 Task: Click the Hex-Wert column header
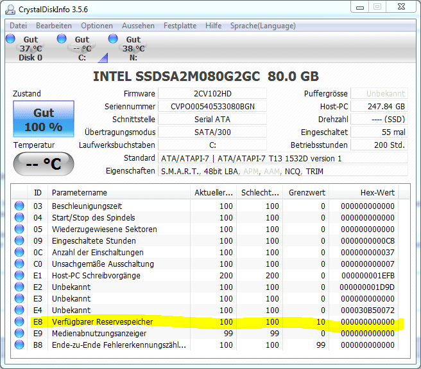pyautogui.click(x=364, y=193)
